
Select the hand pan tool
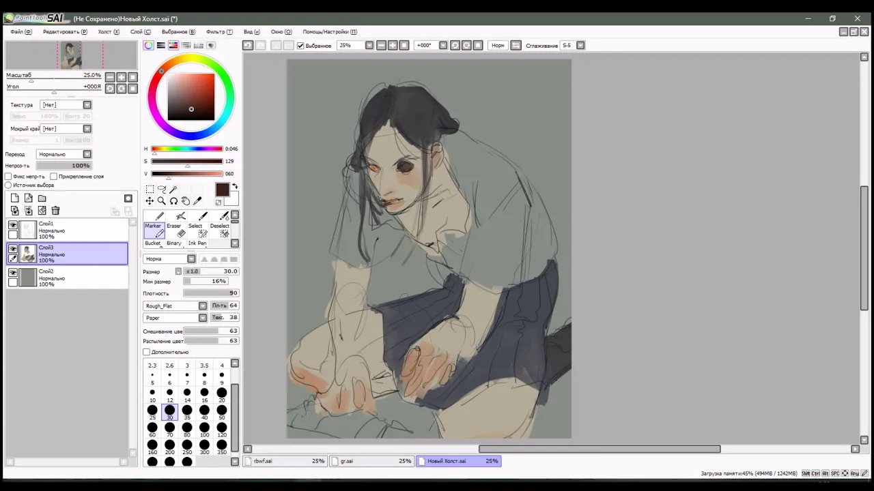tap(185, 200)
